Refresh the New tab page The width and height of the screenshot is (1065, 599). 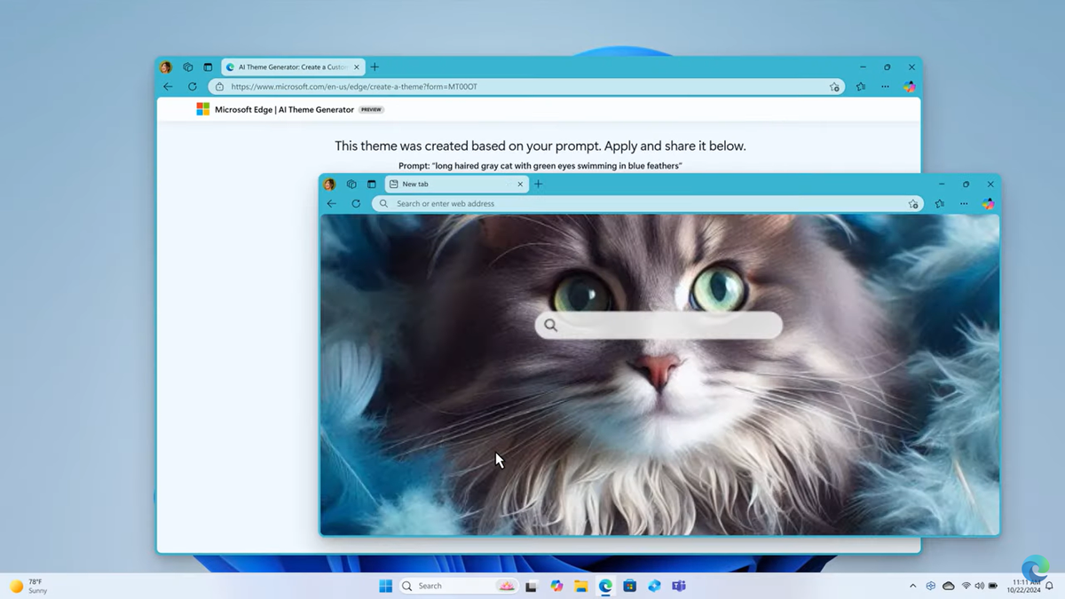[356, 204]
